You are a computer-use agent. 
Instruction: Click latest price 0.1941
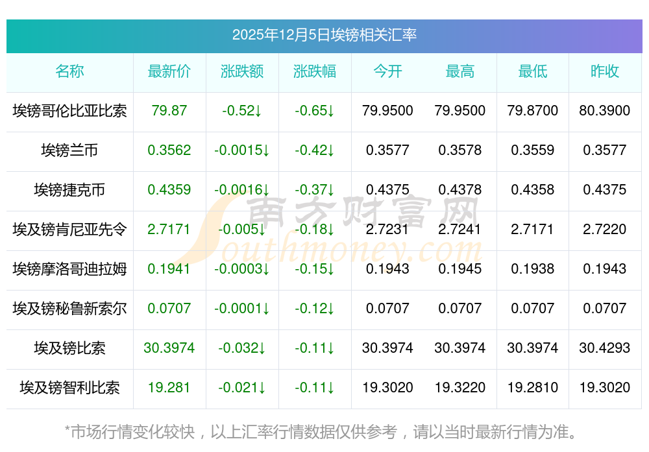[169, 269]
